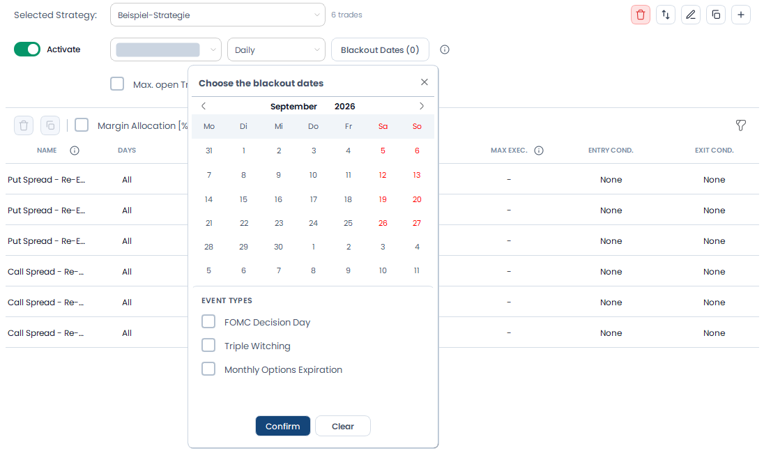This screenshot has height=460, width=764.
Task: Click the EXIT COND. column header
Action: 714,150
